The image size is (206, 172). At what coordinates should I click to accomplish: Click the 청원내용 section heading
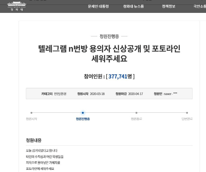[x=34, y=140]
